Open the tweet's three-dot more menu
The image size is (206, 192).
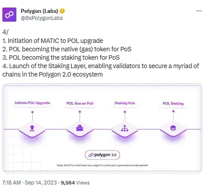pos(199,11)
